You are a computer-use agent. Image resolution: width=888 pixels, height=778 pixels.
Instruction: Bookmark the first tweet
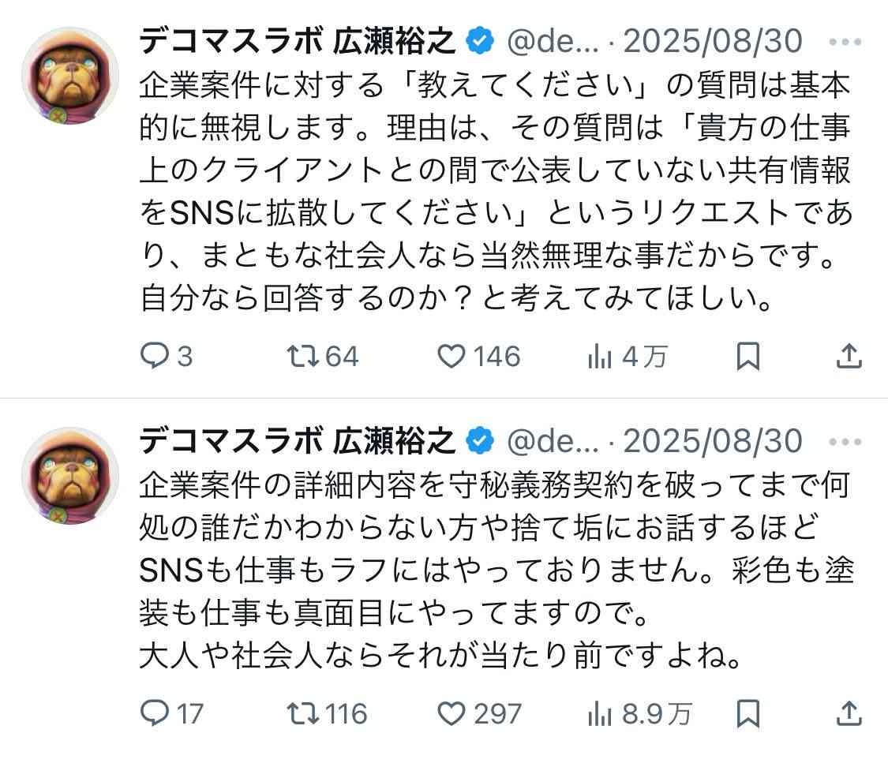[x=747, y=357]
